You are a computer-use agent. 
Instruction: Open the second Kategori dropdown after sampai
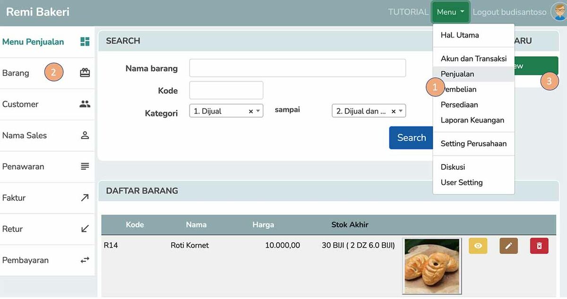click(x=363, y=111)
